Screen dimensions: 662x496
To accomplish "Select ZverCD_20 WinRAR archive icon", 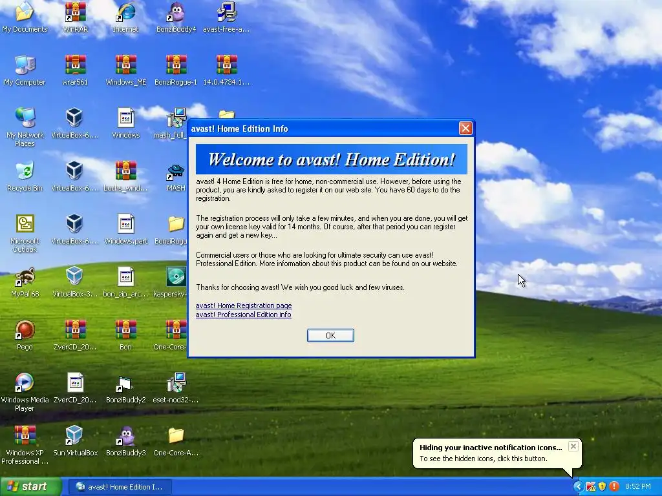I will 75,335.
